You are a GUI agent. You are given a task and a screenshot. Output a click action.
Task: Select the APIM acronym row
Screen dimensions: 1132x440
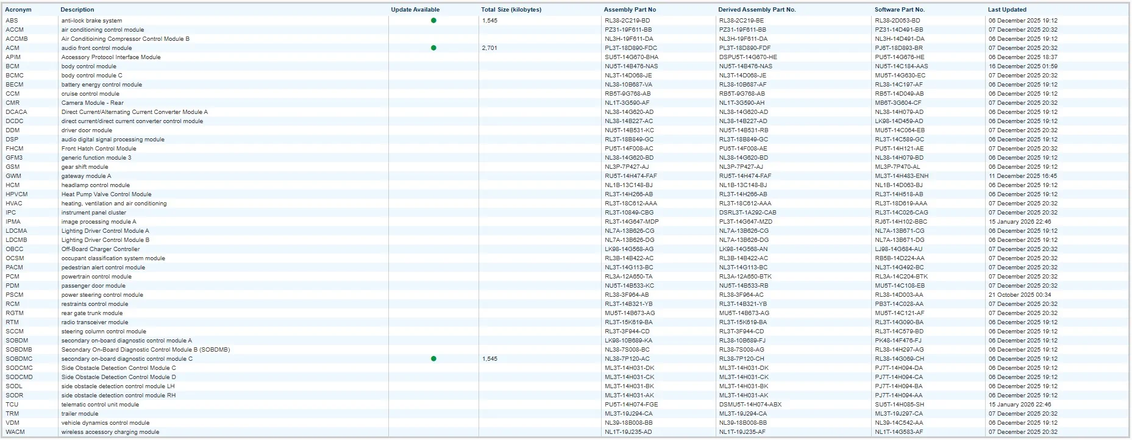click(x=13, y=57)
